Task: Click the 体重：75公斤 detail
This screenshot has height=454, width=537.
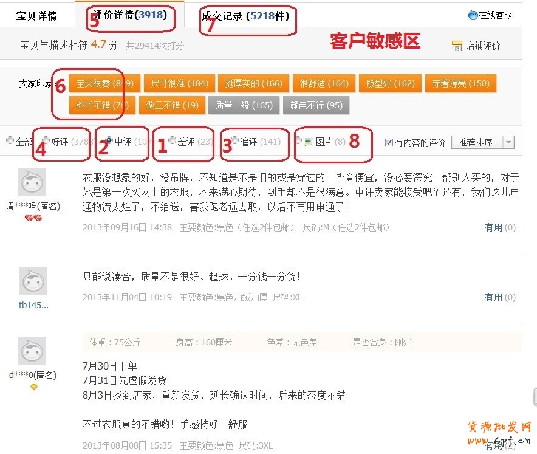Action: point(115,342)
